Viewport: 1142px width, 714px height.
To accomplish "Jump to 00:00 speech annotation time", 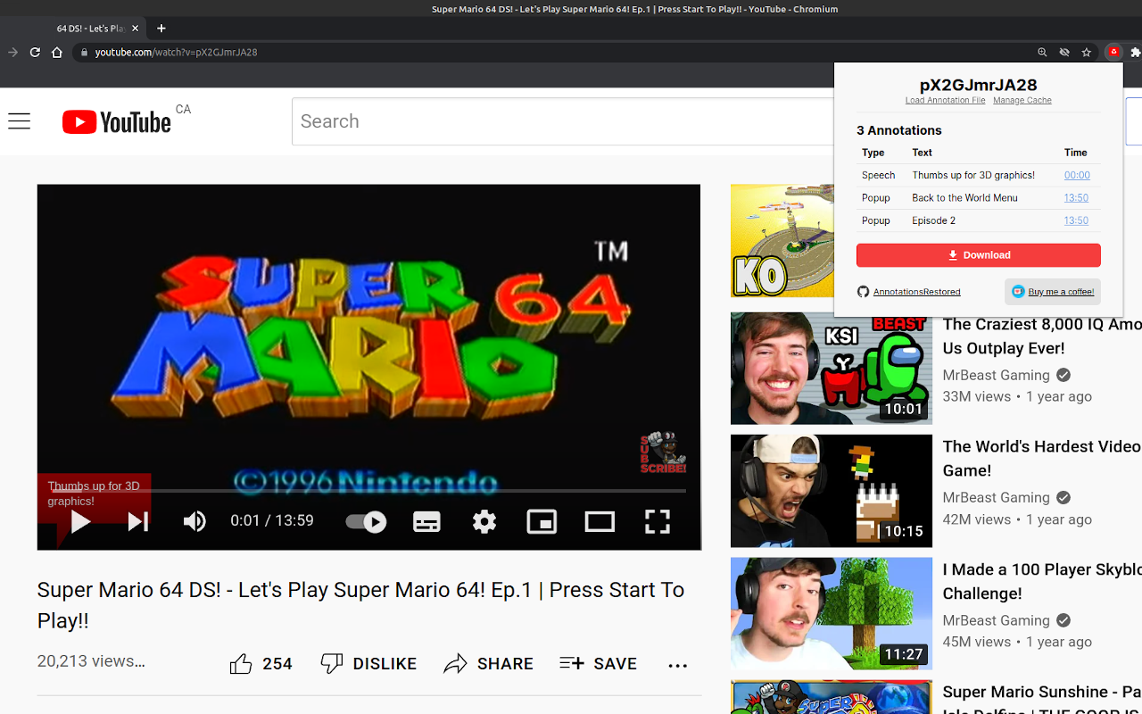I will click(1077, 175).
